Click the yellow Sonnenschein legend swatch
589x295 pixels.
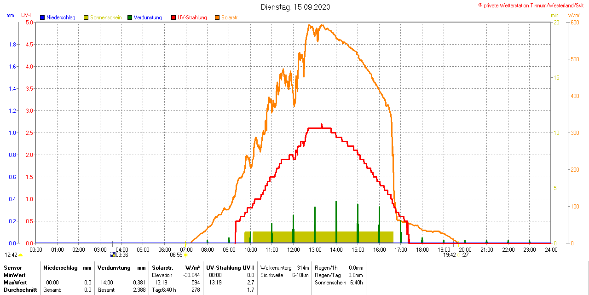[86, 17]
